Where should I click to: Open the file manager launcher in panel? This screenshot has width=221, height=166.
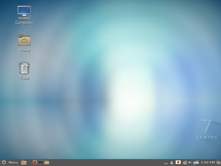point(47,162)
